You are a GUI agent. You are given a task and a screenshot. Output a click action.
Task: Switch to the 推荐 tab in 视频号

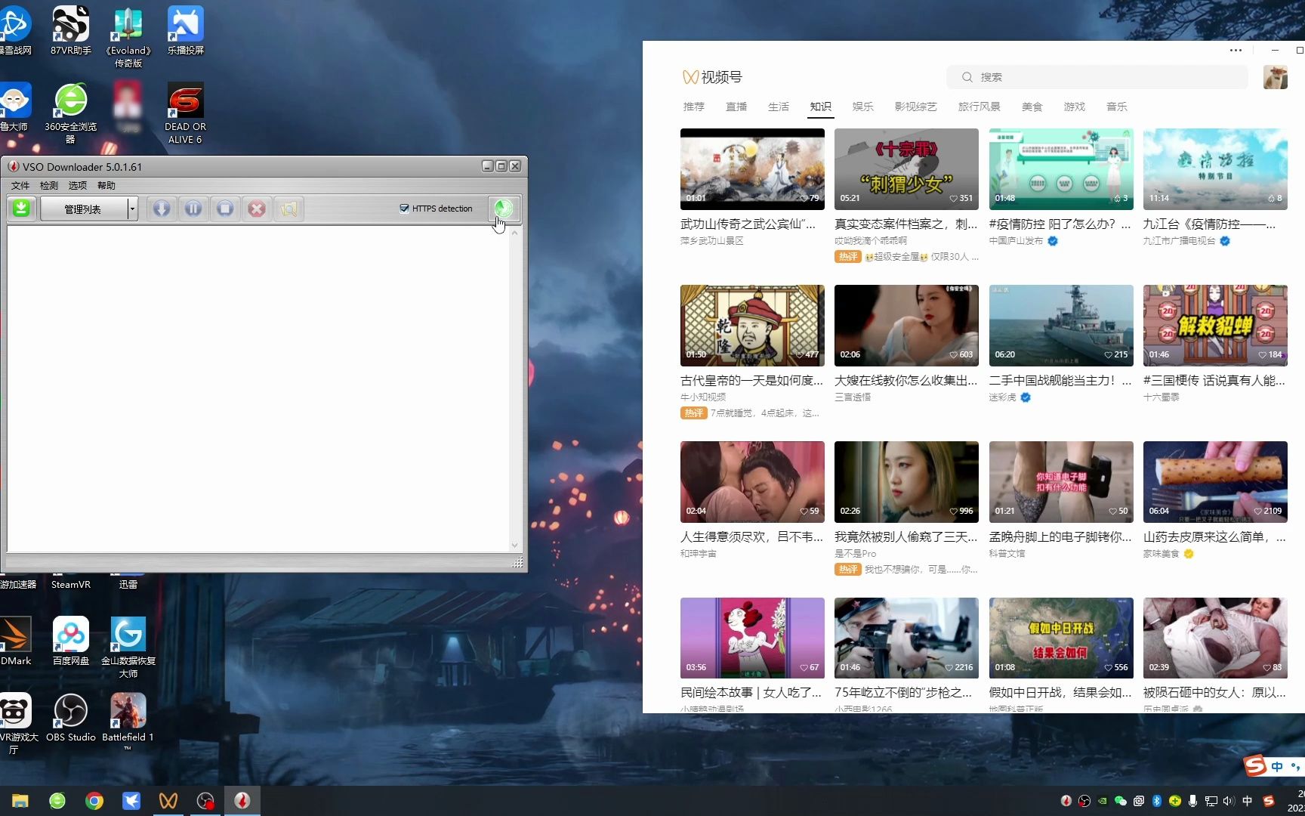[x=694, y=107]
